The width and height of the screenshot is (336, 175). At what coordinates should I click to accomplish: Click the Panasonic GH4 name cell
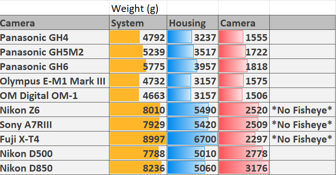(x=54, y=37)
